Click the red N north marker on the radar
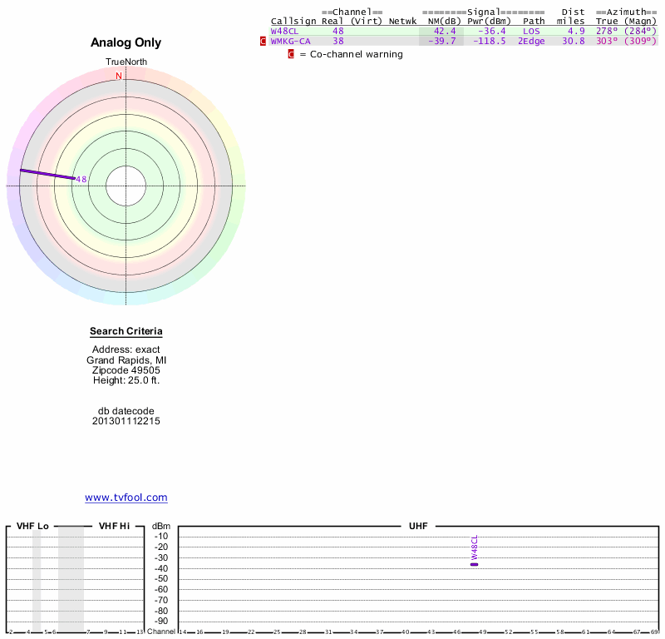Image resolution: width=665 pixels, height=639 pixels. point(118,76)
